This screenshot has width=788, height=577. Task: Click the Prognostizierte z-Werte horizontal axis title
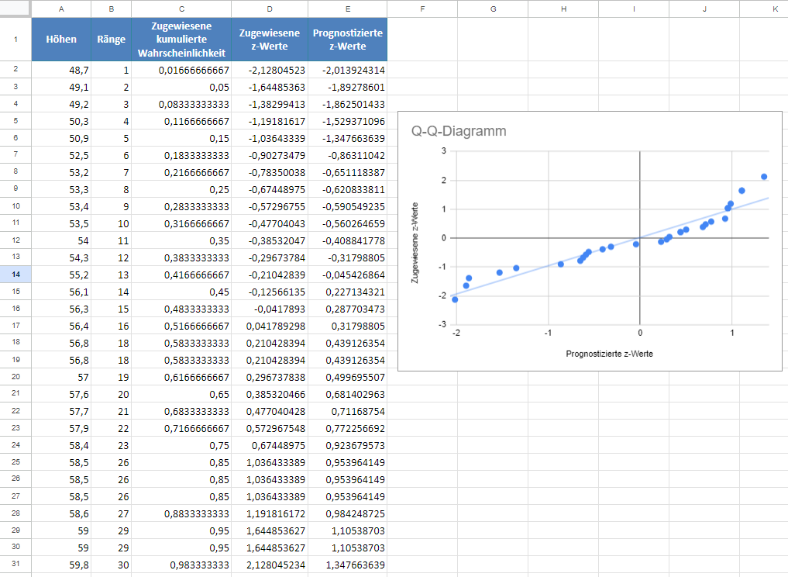point(609,354)
